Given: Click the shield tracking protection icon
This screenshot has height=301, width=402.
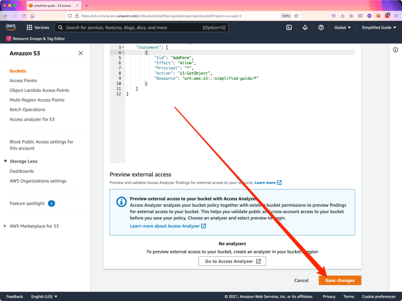Looking at the screenshot, I should 70,16.
